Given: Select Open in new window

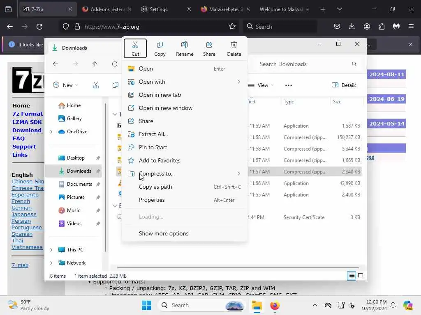Looking at the screenshot, I should point(185,108).
